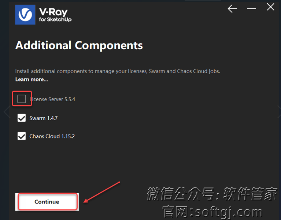Click the "for SketchUp" title text

55,20
